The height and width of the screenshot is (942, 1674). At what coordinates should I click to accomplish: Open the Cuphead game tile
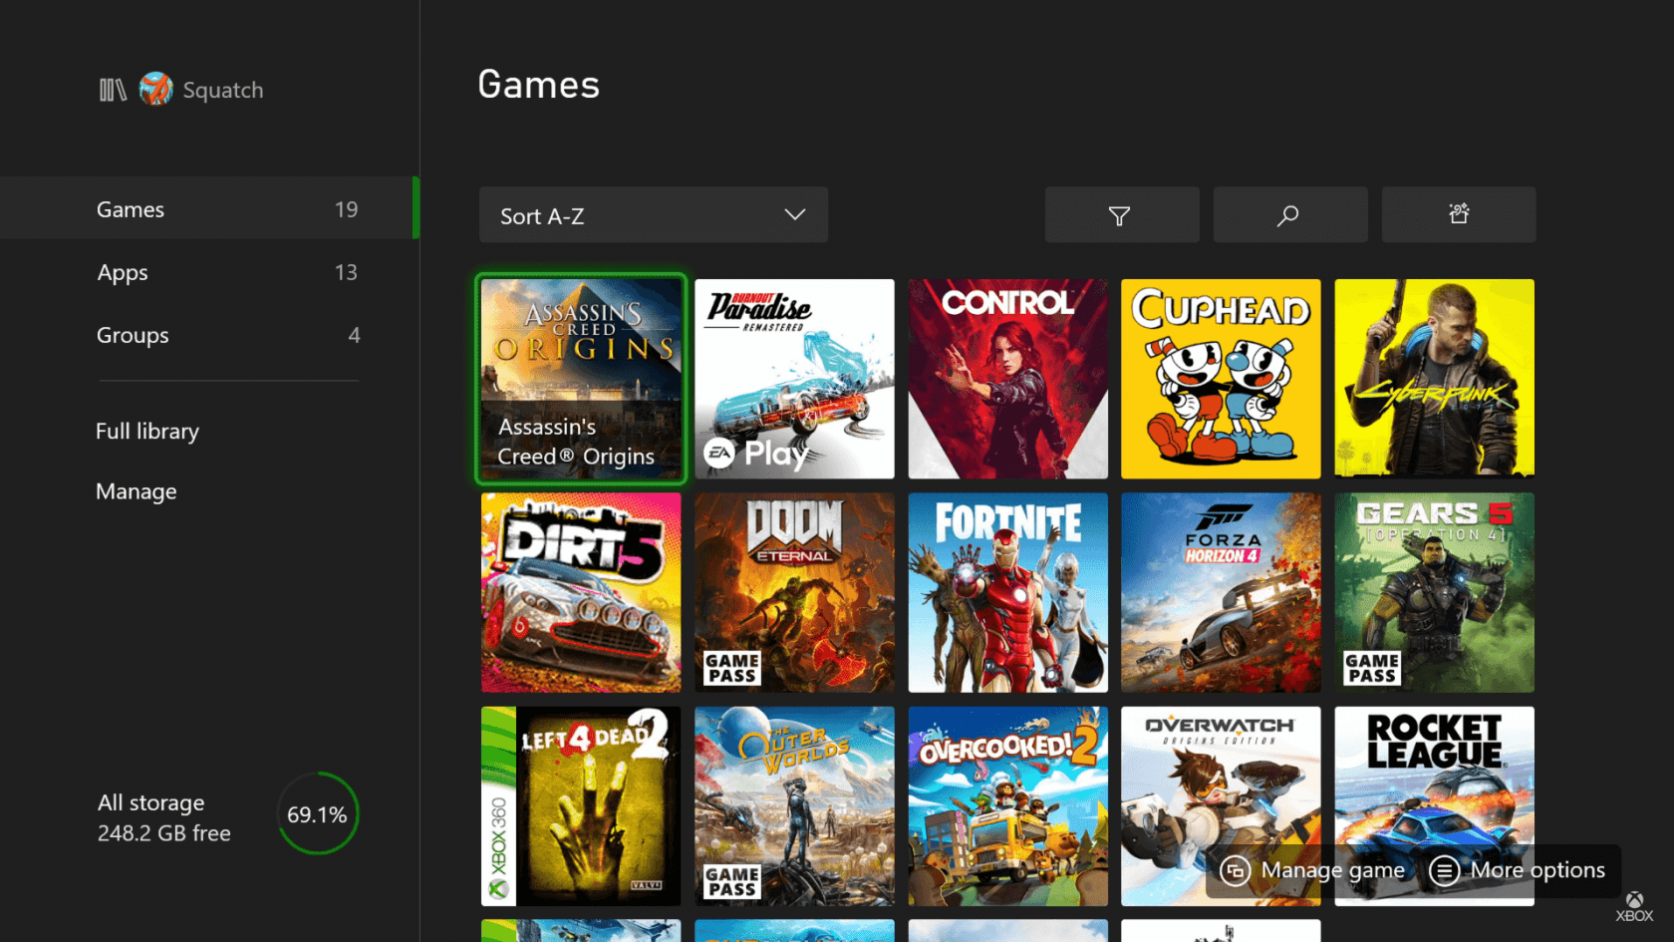[x=1221, y=379]
